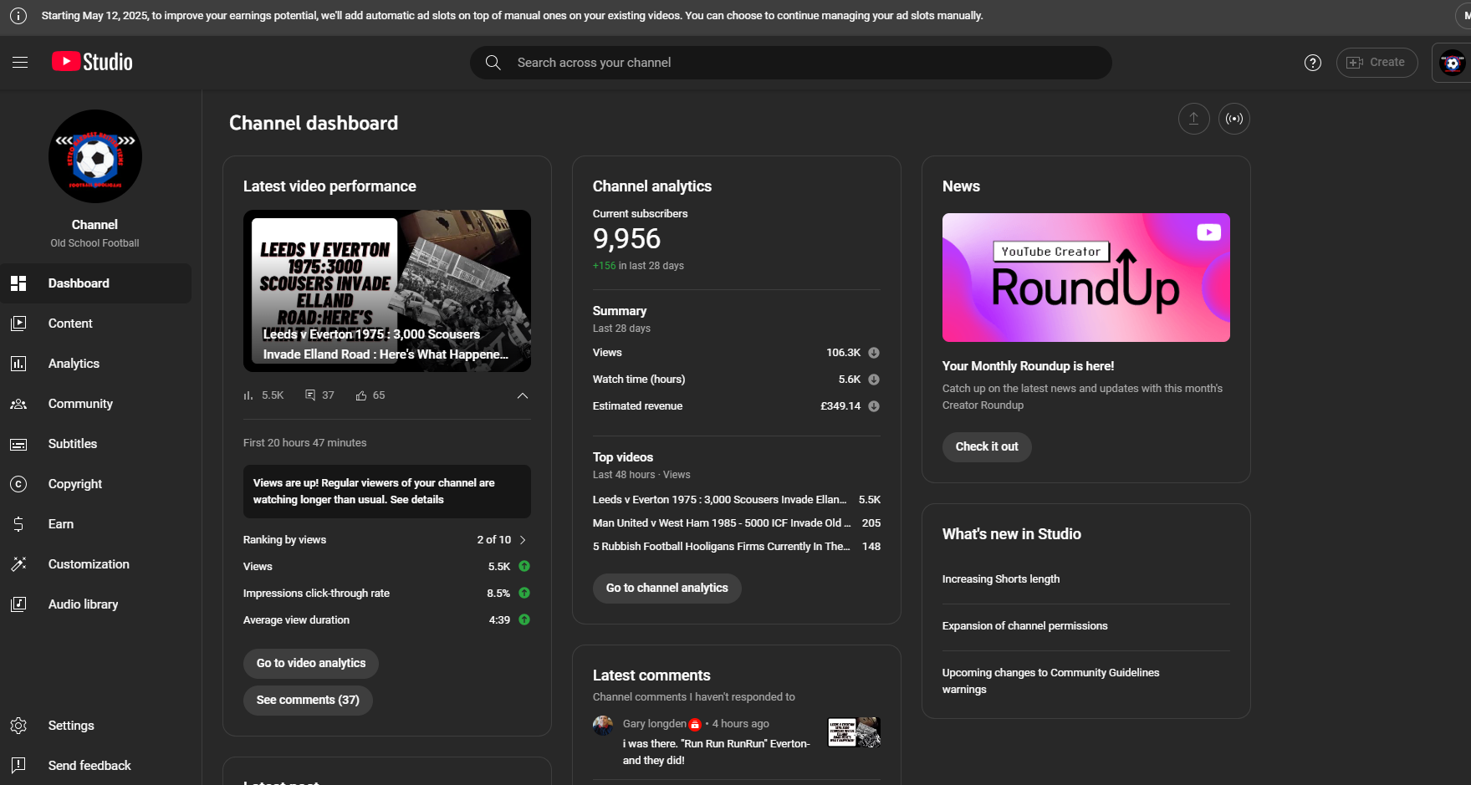Screen dimensions: 1471x785
Task: Open the help question mark icon
Action: (1313, 63)
